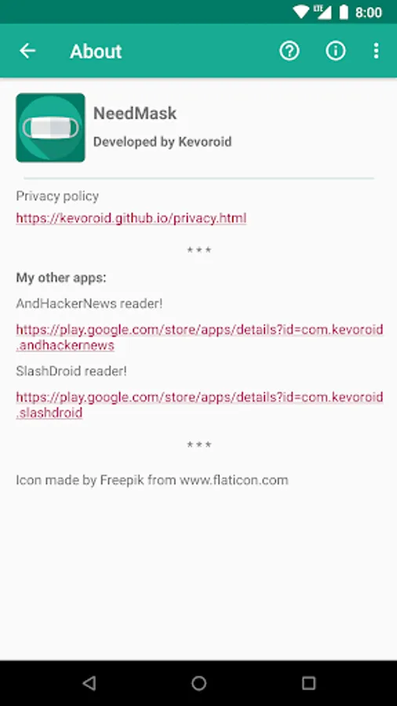This screenshot has width=397, height=706.
Task: Tap the Freepik icon credit text
Action: (x=152, y=480)
